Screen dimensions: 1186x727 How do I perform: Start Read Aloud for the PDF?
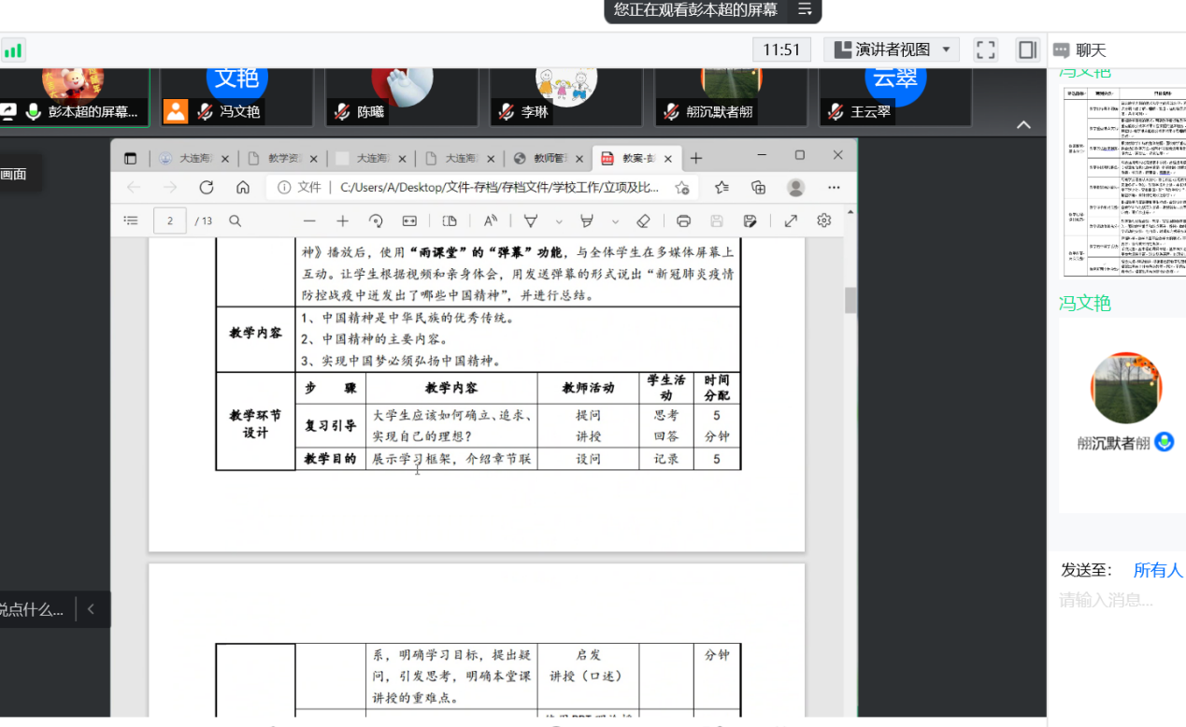click(491, 221)
